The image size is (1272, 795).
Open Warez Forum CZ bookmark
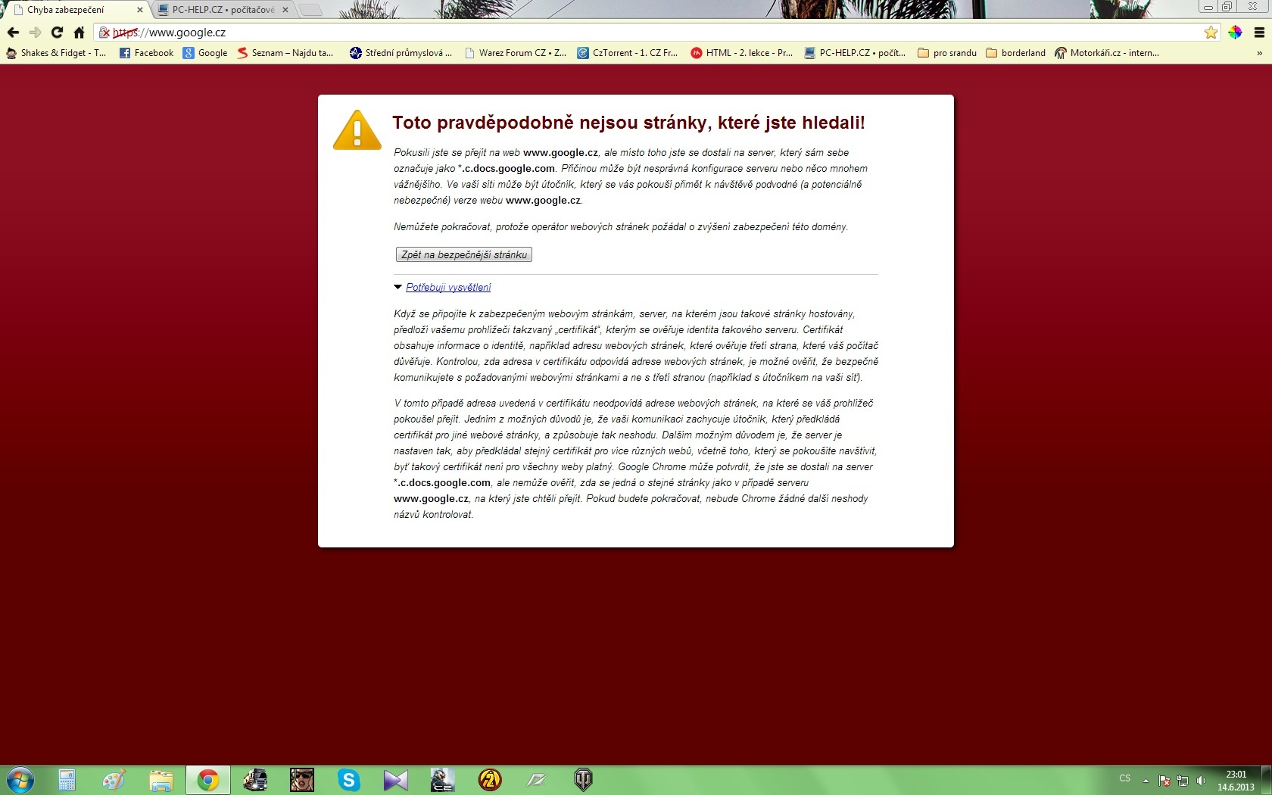[x=515, y=53]
